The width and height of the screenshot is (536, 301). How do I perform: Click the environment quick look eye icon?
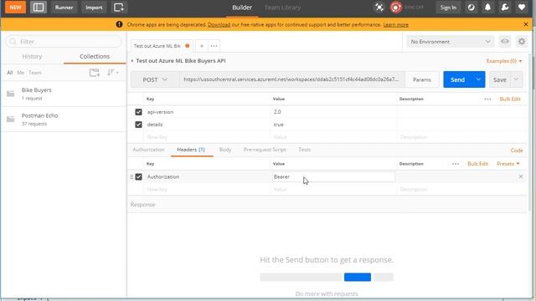[505, 42]
